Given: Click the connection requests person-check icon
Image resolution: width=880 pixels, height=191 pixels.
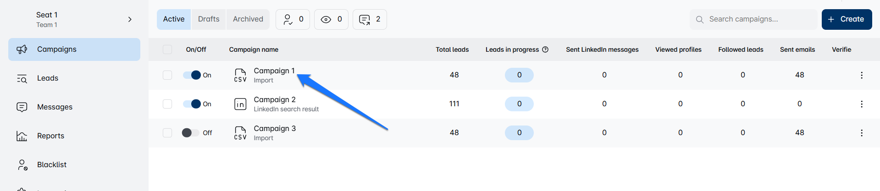Looking at the screenshot, I should [288, 19].
